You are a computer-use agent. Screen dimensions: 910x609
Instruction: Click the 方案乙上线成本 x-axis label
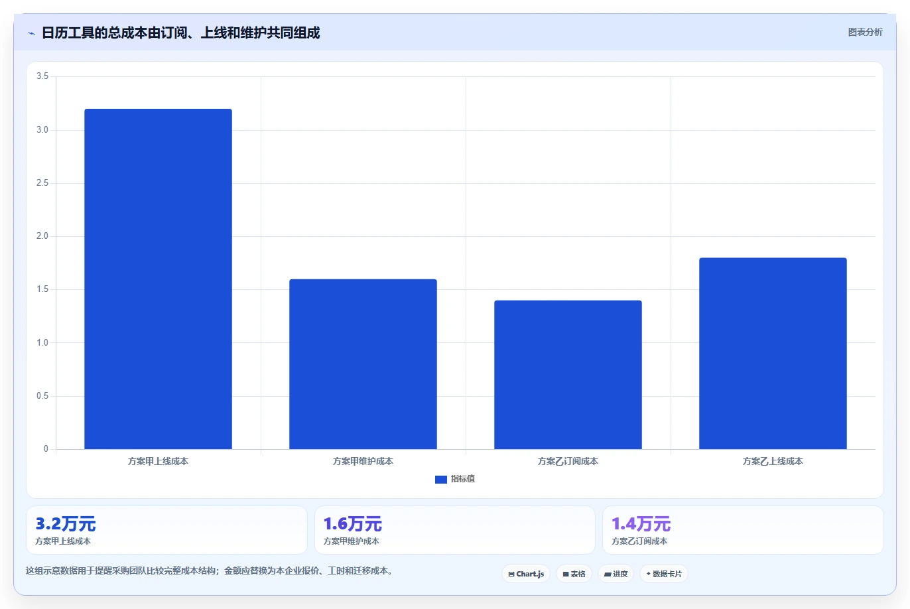pyautogui.click(x=773, y=461)
